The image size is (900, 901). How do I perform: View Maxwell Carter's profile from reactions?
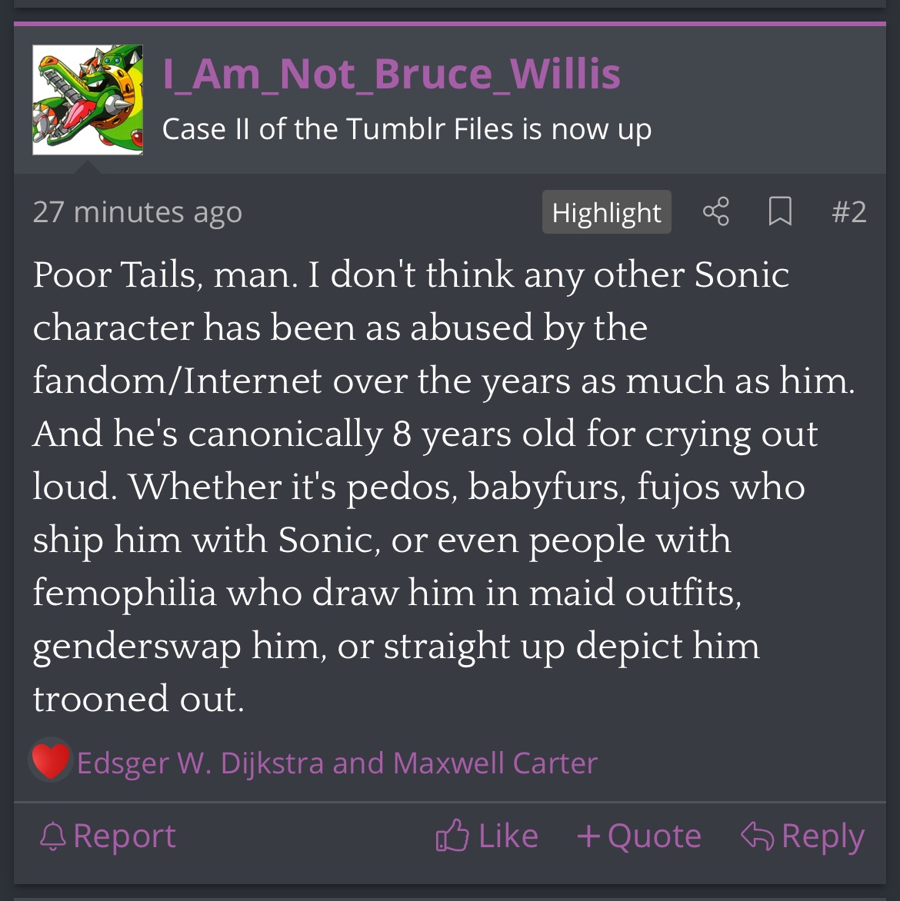[x=495, y=763]
